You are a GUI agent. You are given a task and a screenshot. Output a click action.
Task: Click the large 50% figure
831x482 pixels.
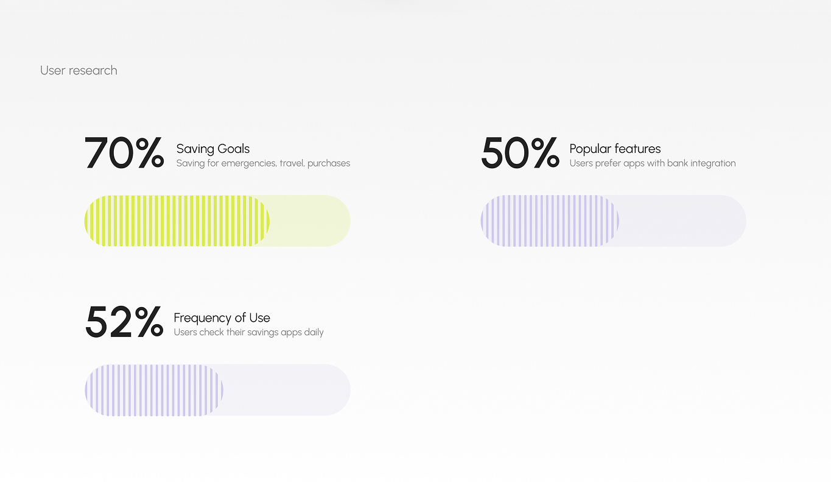click(x=520, y=153)
